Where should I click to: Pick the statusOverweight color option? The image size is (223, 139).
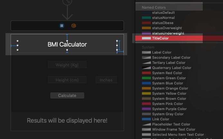[167, 28]
